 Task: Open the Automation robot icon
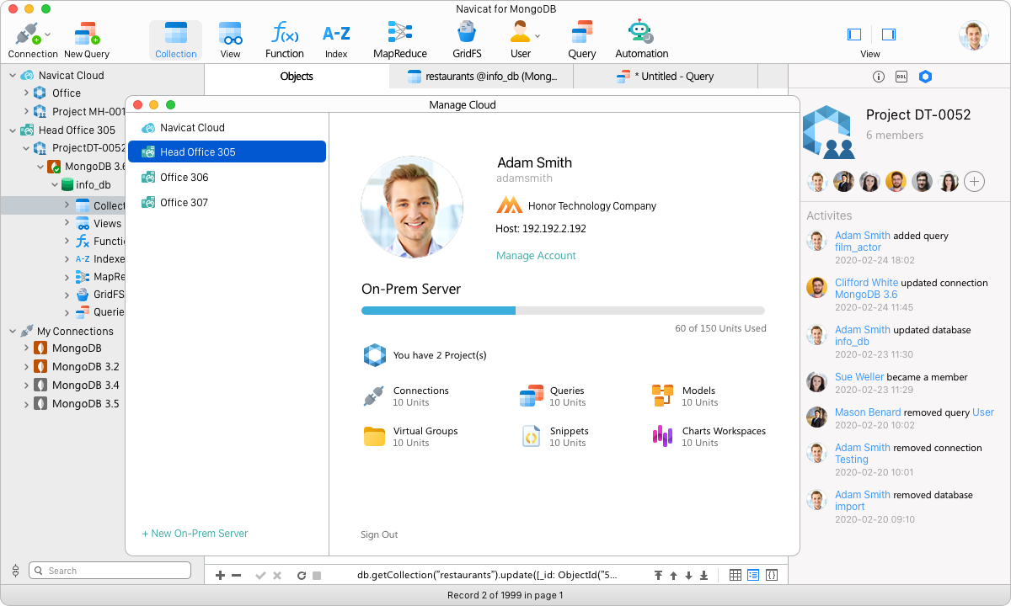641,40
